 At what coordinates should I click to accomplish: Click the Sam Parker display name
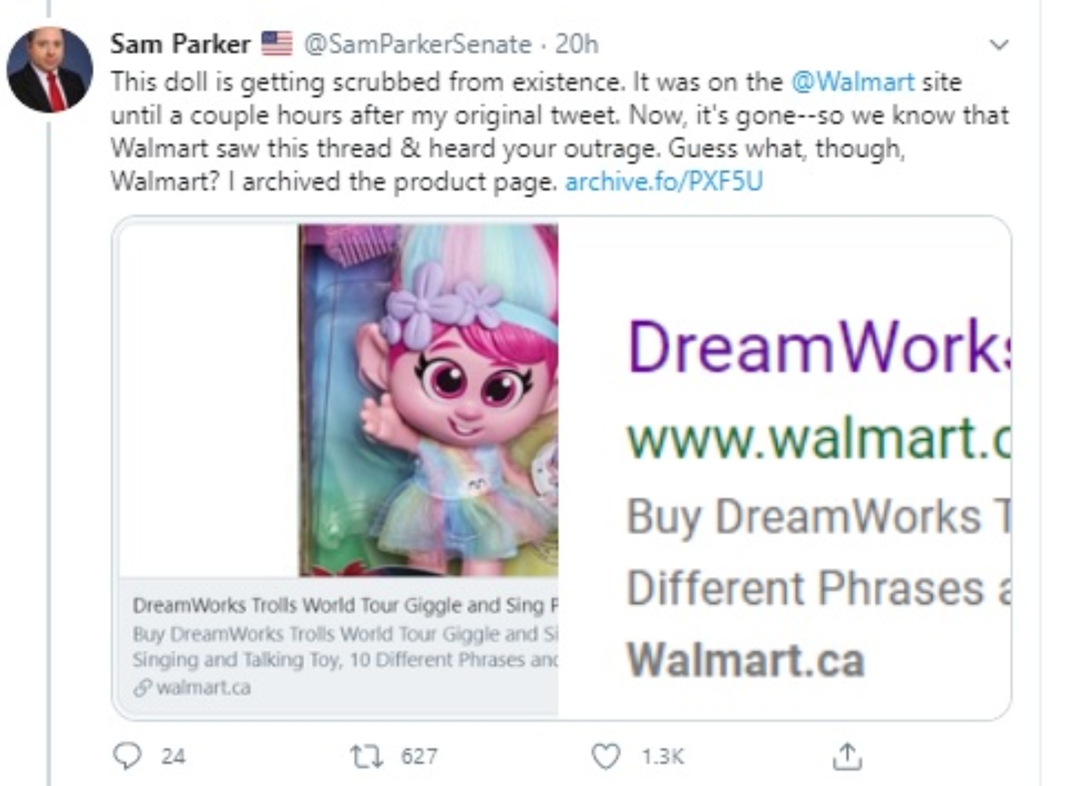pos(180,44)
